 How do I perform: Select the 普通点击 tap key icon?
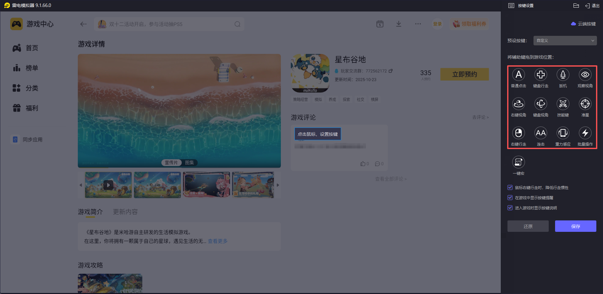click(519, 75)
